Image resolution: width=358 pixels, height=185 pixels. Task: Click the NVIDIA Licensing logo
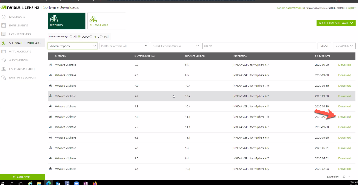[20, 8]
